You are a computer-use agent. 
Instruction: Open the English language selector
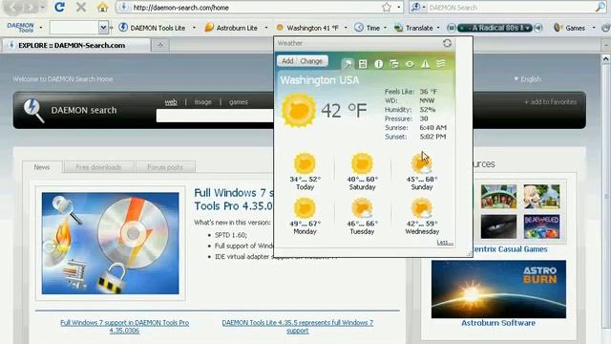point(527,79)
